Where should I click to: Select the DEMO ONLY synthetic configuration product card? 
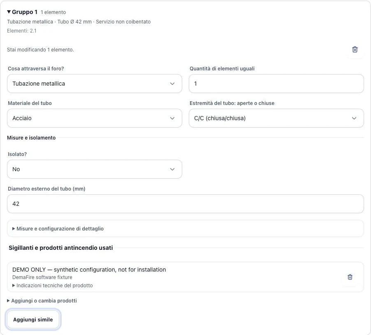[185, 277]
